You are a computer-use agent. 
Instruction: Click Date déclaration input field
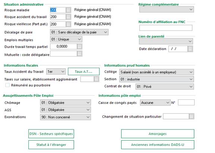(x=178, y=49)
